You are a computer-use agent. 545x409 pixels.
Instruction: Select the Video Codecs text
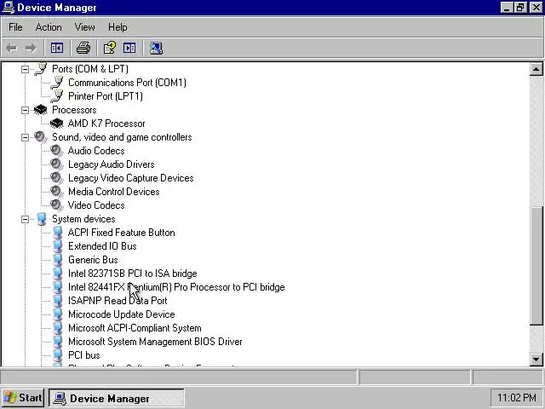96,205
